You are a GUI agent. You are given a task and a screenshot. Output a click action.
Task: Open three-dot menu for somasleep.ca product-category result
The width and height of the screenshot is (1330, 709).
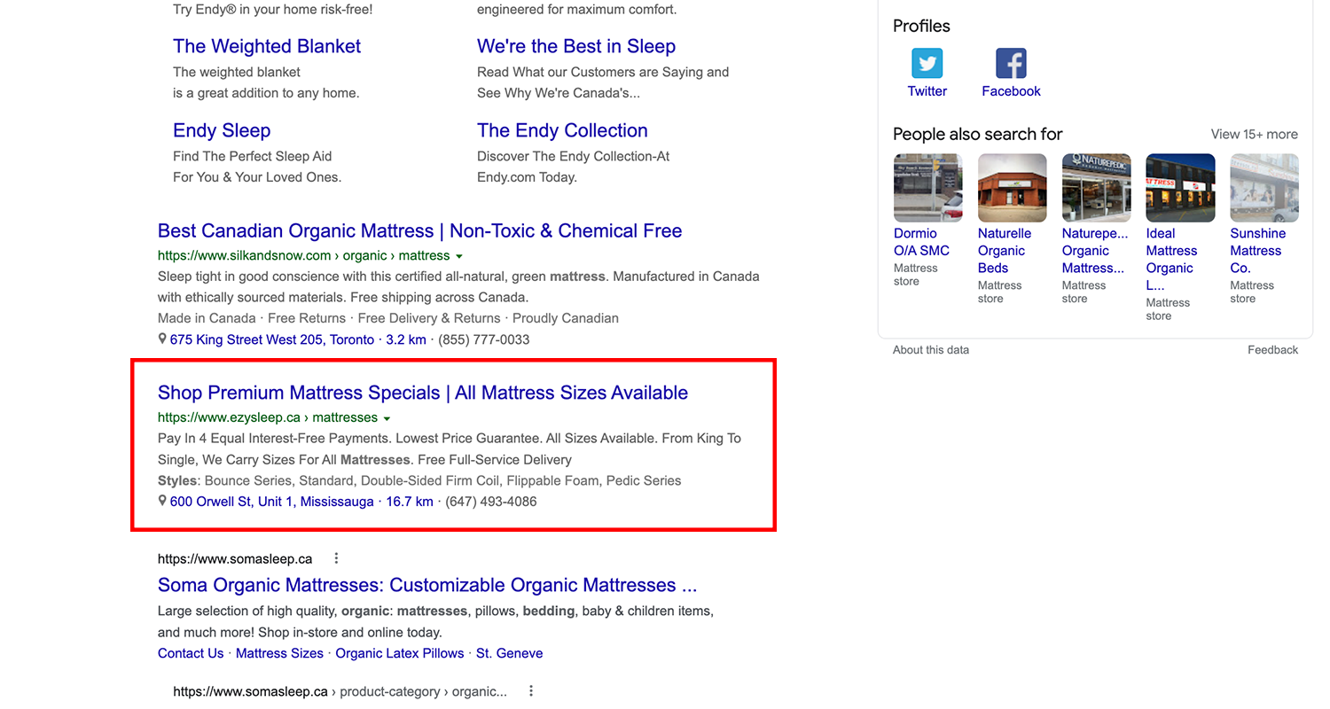click(x=531, y=691)
